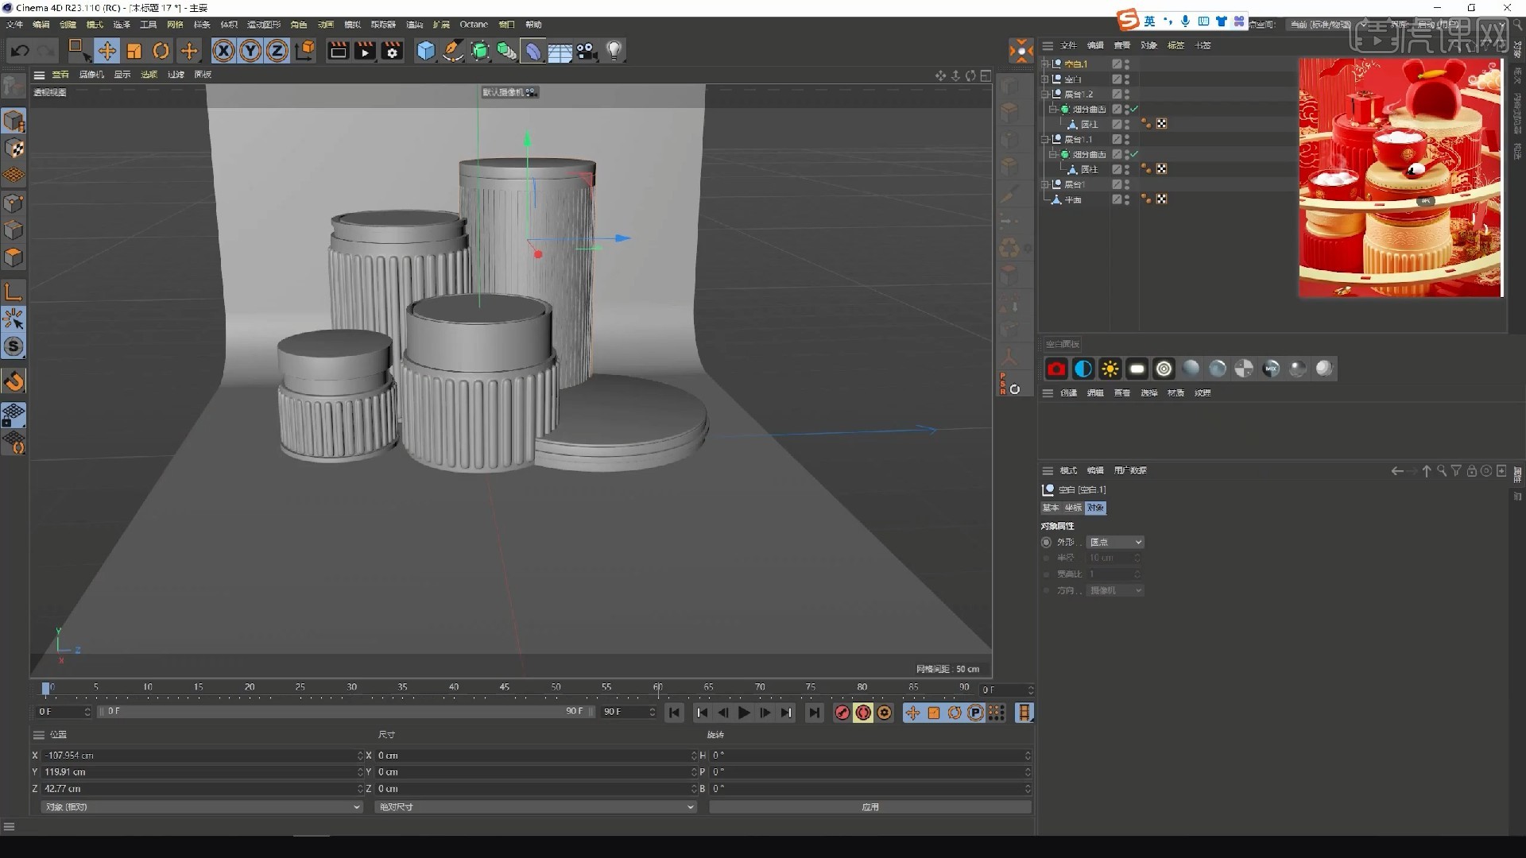Select the Rotate tool
Viewport: 1526px width, 858px height.
point(161,51)
